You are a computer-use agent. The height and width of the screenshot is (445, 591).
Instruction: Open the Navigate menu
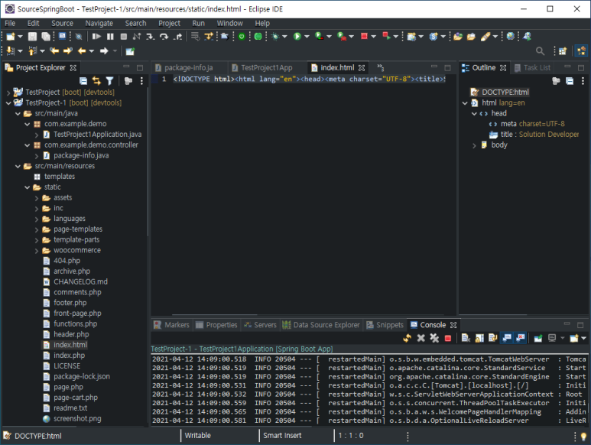point(99,24)
